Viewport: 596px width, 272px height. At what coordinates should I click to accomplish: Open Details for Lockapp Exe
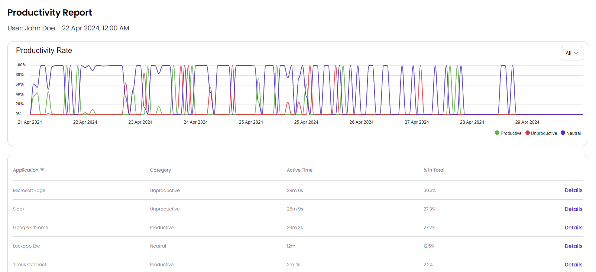[x=573, y=246]
